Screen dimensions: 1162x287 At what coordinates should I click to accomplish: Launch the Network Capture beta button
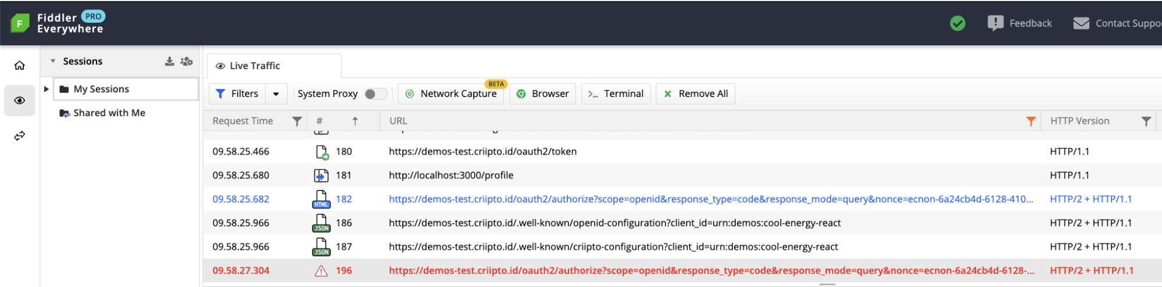452,94
